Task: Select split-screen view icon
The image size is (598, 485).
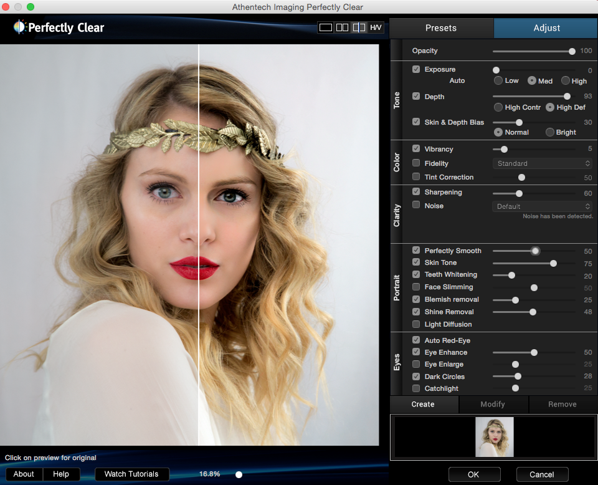Action: click(359, 27)
